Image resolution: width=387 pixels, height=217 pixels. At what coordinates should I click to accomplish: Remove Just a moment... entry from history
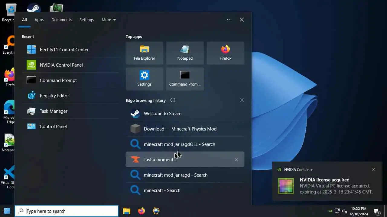point(236,160)
